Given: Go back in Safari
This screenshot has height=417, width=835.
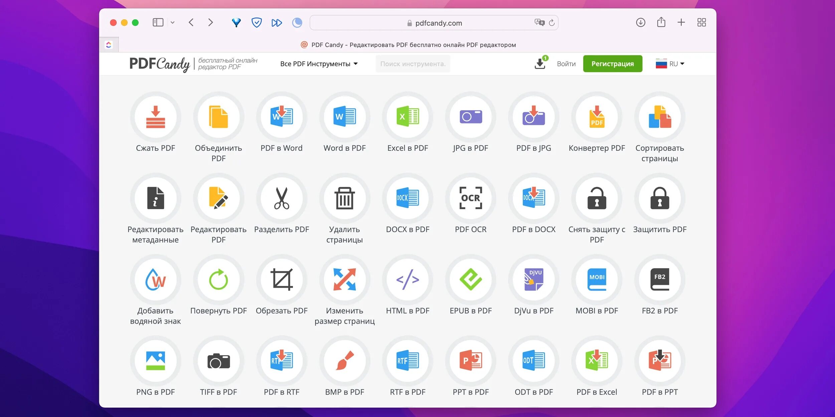Looking at the screenshot, I should tap(191, 23).
